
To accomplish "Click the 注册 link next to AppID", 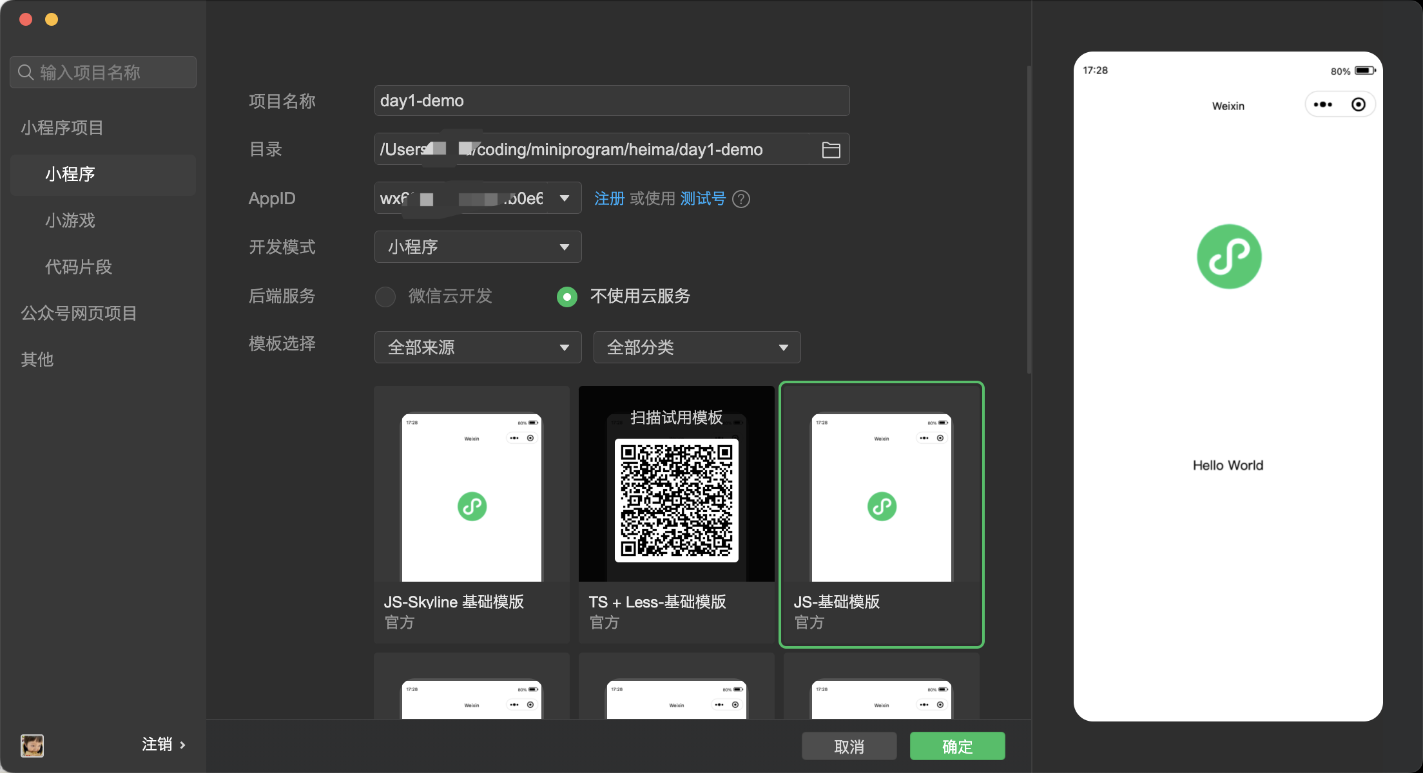I will [x=609, y=199].
